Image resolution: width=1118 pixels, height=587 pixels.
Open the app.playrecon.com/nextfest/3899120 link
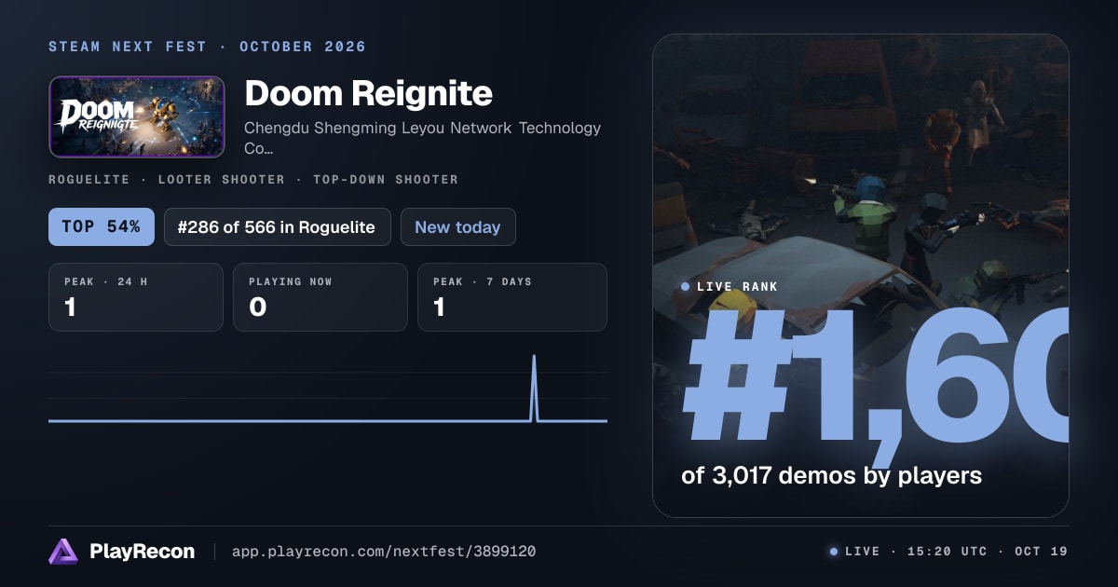pos(384,552)
